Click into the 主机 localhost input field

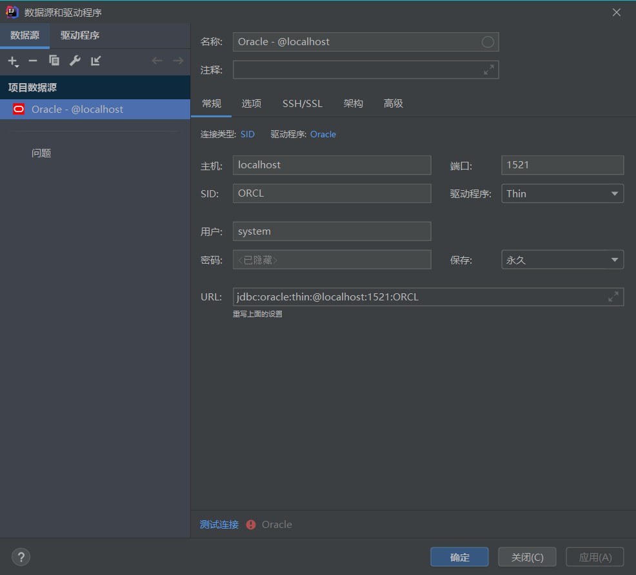pos(332,165)
